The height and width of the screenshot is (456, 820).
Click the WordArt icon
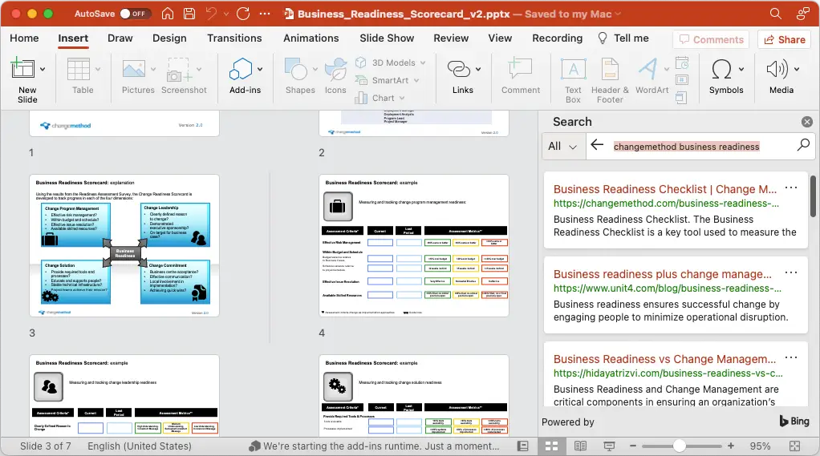coord(648,69)
